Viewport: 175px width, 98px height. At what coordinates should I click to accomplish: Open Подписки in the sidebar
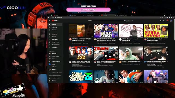click(x=55, y=30)
